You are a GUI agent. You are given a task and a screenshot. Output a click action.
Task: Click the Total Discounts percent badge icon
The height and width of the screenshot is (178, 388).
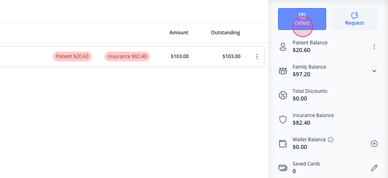point(283,95)
